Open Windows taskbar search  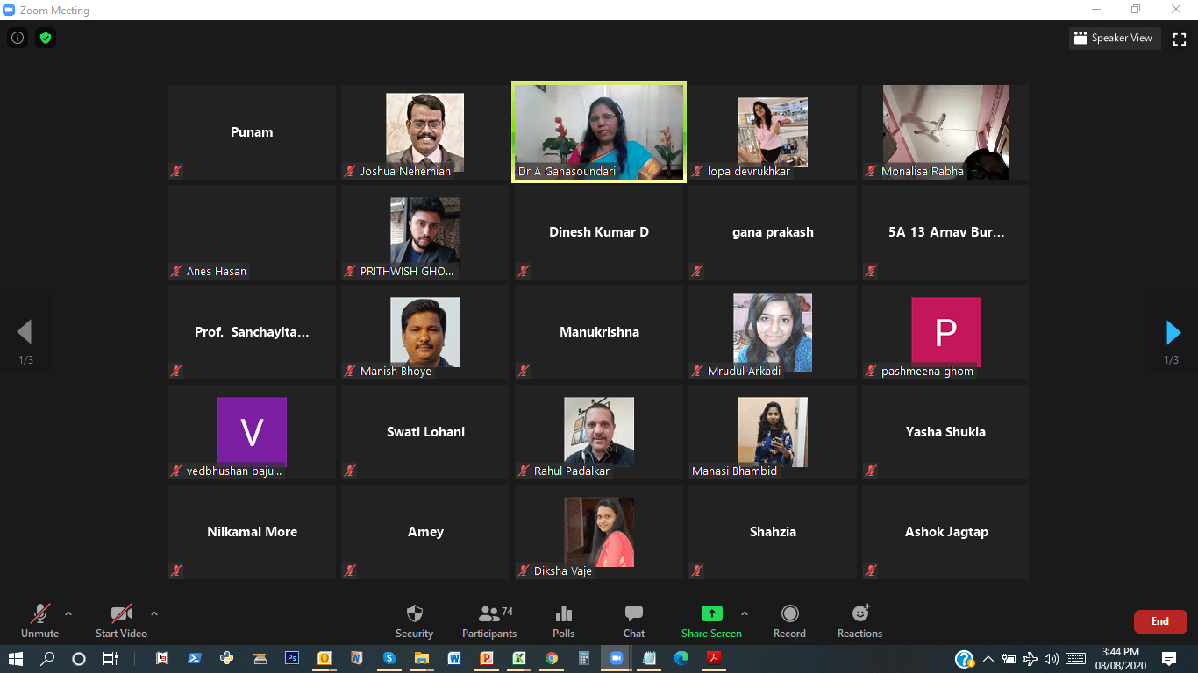point(48,658)
